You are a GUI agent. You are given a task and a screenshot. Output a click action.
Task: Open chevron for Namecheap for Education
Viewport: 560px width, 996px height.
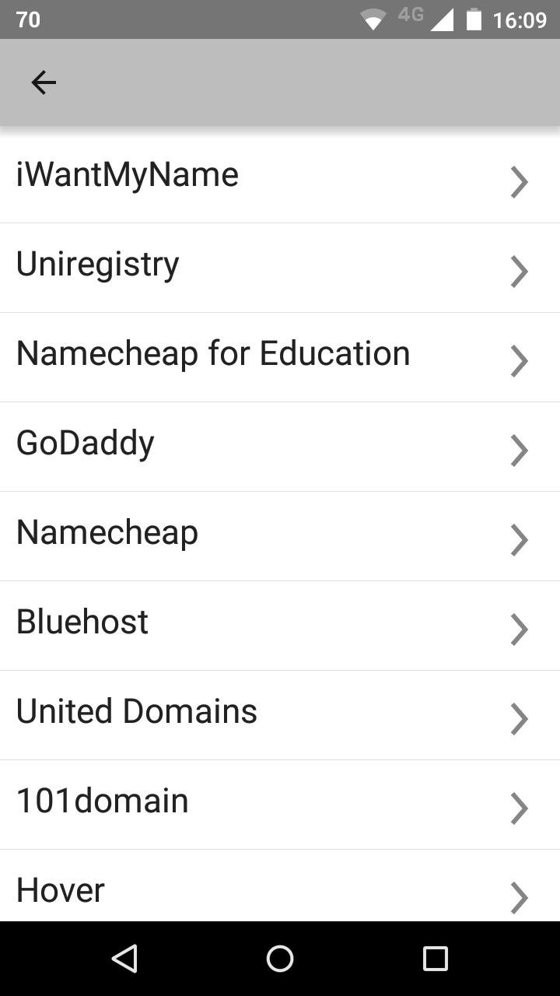[519, 361]
